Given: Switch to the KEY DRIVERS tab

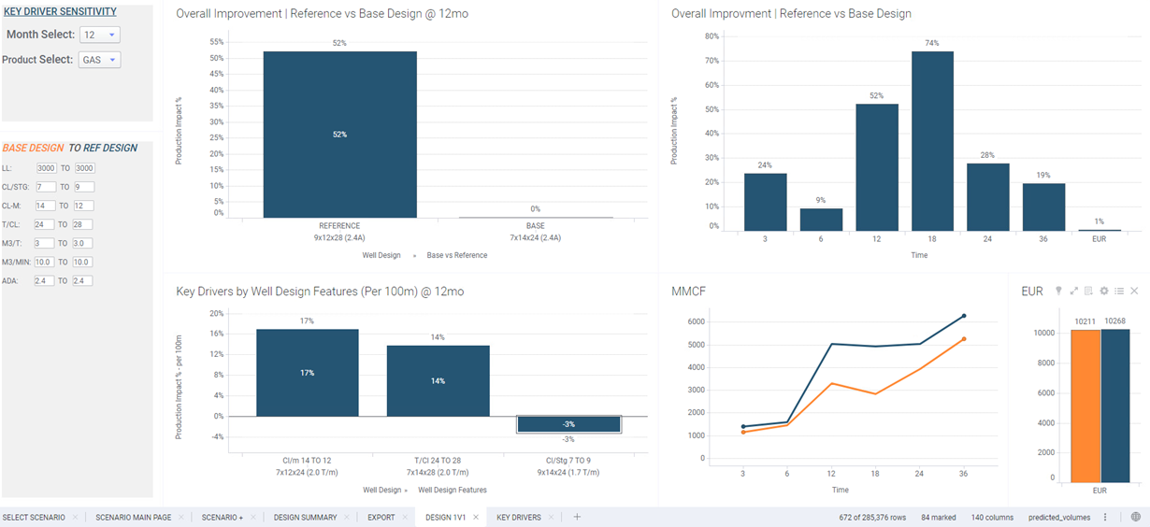Looking at the screenshot, I should click(x=518, y=517).
